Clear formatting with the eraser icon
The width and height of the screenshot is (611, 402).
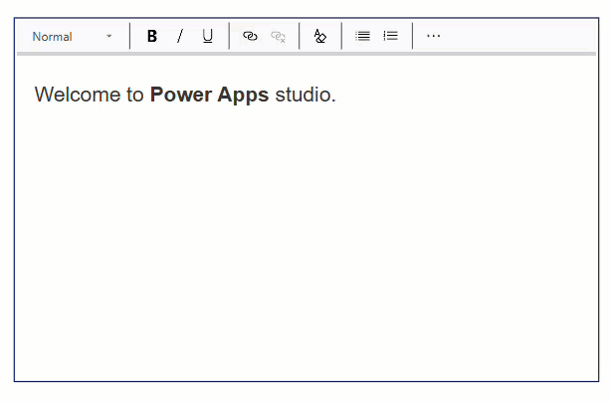[319, 36]
